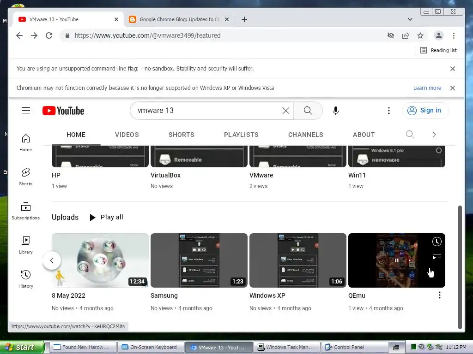This screenshot has width=473, height=354.
Task: Switch to the CHANNELS tab
Action: pyautogui.click(x=306, y=135)
